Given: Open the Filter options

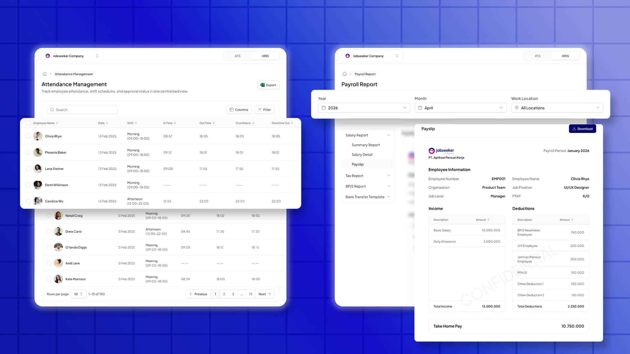Looking at the screenshot, I should 264,109.
